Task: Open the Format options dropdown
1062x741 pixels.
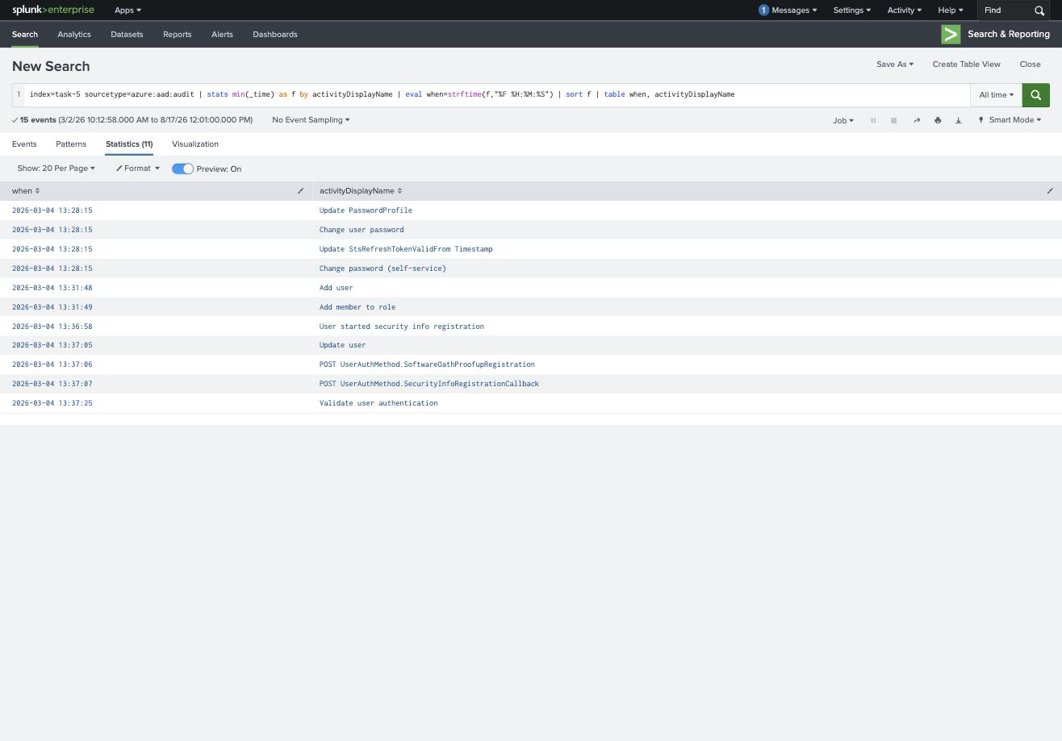Action: click(x=137, y=169)
